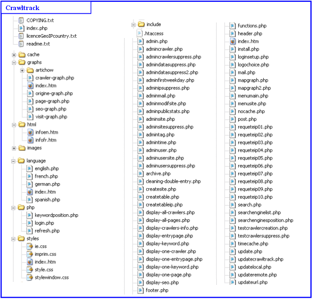Select updatecrawltrack.php file
The image size is (312, 299).
tap(261, 259)
